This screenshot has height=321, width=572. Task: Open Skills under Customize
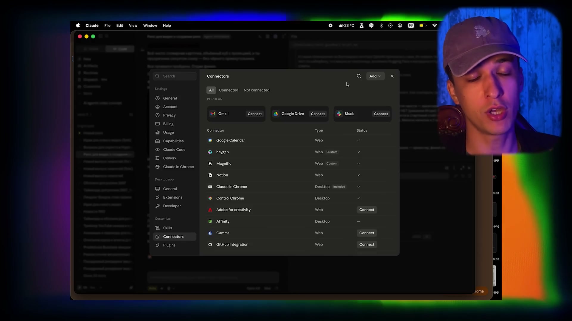(x=175, y=228)
